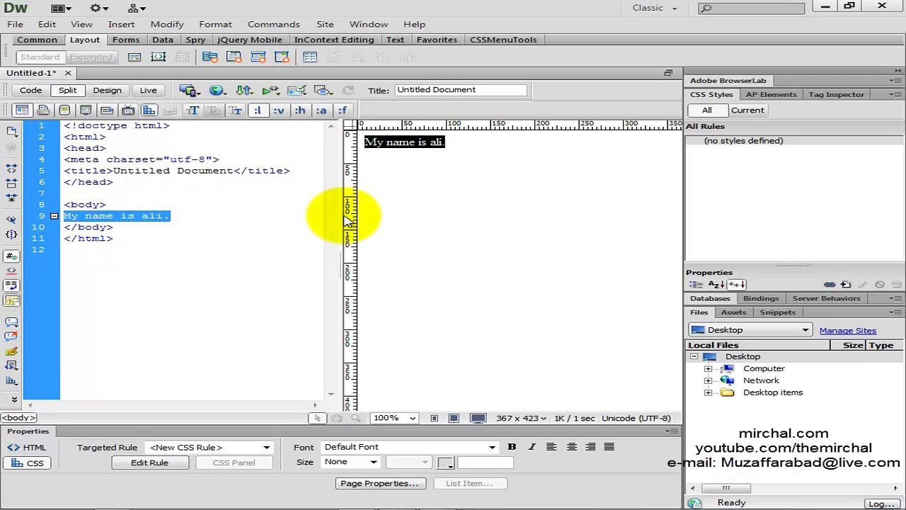Click the Show list view A-Z icon
The width and height of the screenshot is (906, 510).
click(716, 285)
